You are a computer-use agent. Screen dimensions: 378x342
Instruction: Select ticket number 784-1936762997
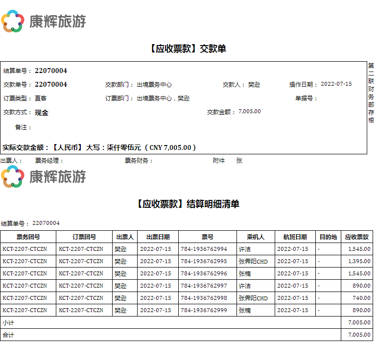click(x=204, y=286)
